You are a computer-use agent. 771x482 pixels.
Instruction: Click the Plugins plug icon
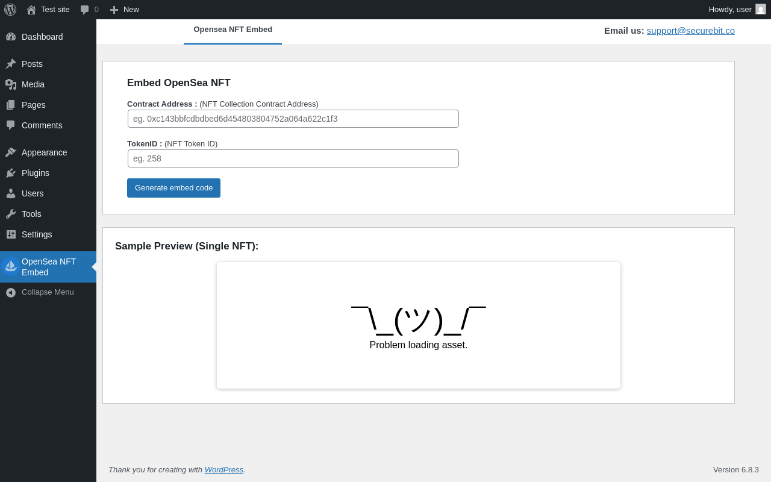pyautogui.click(x=11, y=173)
